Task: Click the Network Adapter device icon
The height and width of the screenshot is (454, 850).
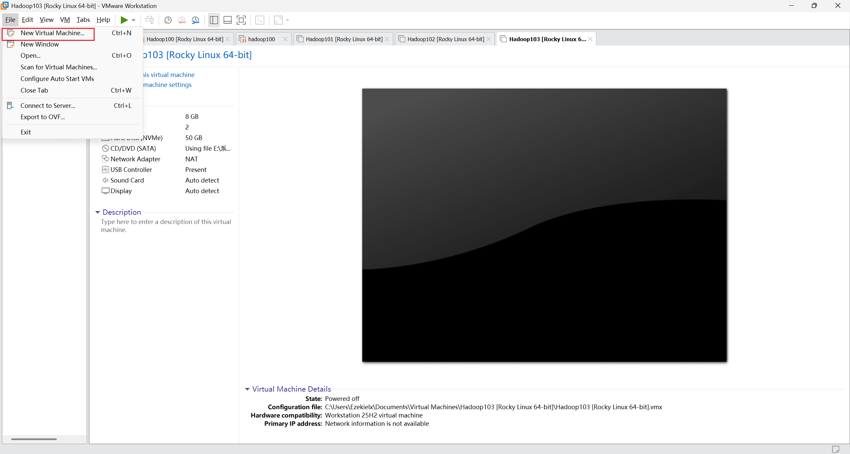Action: (x=105, y=159)
